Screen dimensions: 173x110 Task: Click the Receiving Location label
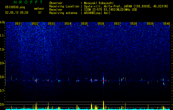(x=64, y=6)
